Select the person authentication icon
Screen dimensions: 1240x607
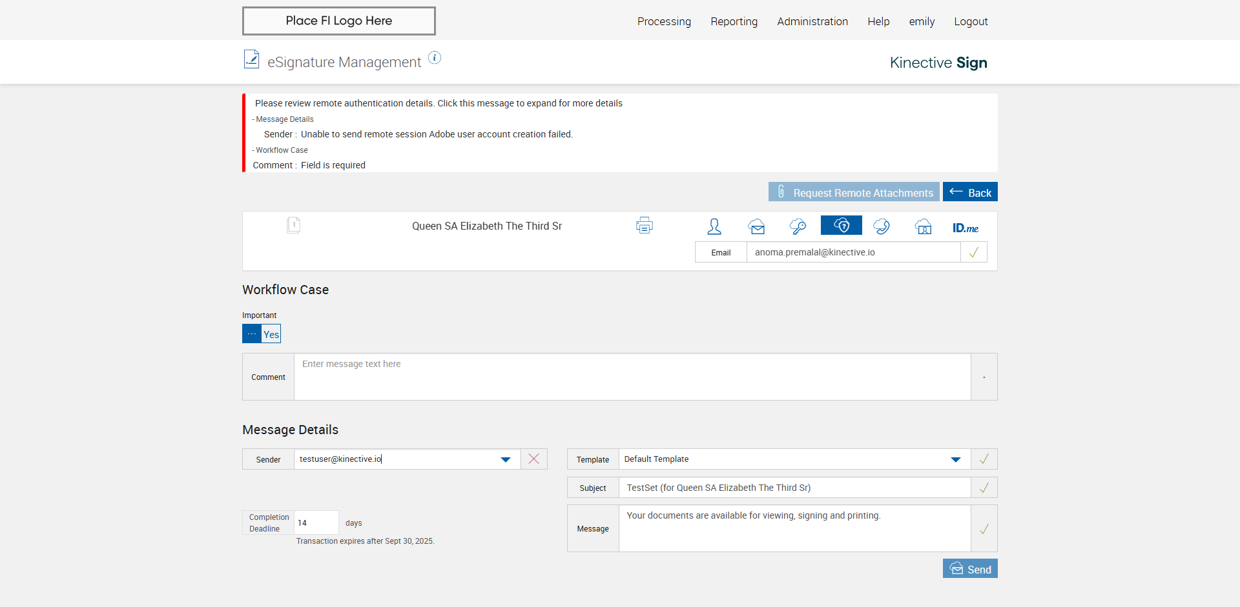point(714,226)
